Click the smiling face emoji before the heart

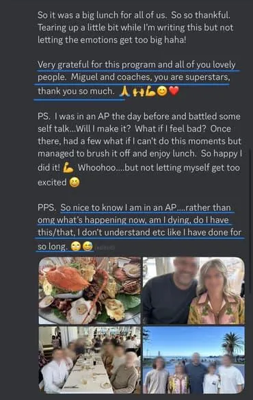coord(162,91)
